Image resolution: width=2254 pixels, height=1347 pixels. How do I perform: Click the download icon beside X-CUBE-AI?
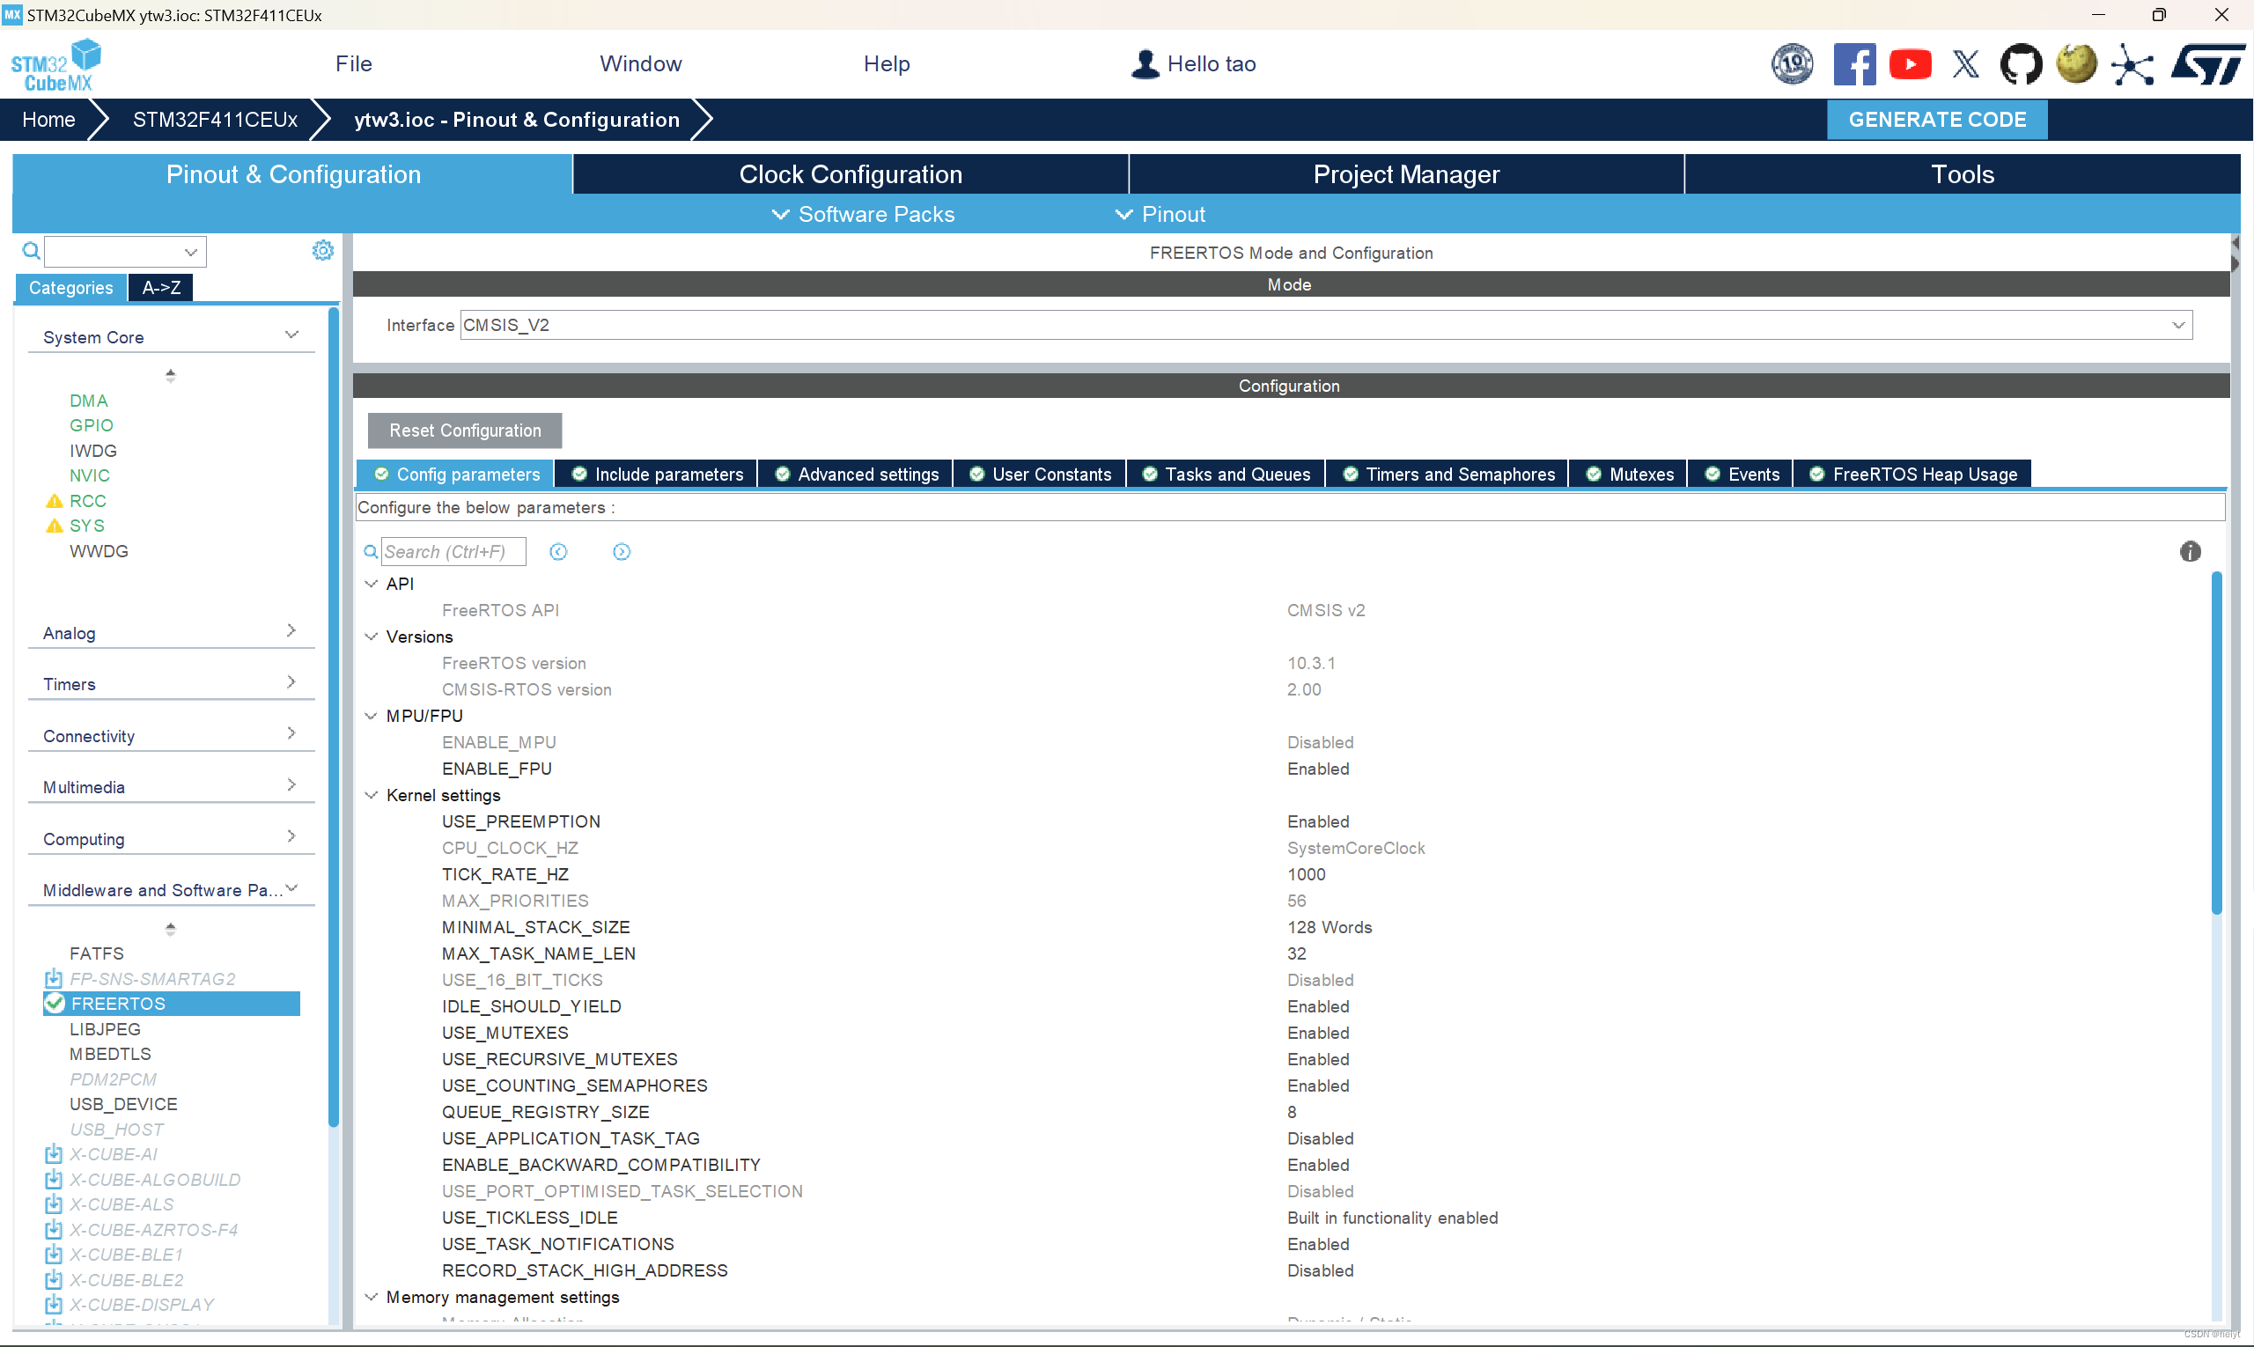click(x=54, y=1154)
